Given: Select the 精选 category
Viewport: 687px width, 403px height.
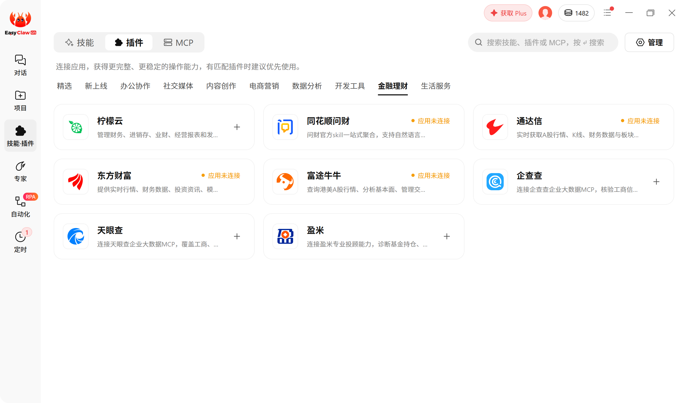Looking at the screenshot, I should (x=64, y=86).
